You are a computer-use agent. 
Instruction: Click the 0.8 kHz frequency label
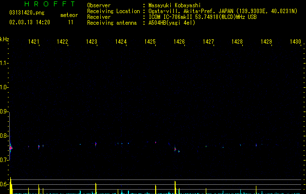pyautogui.click(x=4, y=136)
